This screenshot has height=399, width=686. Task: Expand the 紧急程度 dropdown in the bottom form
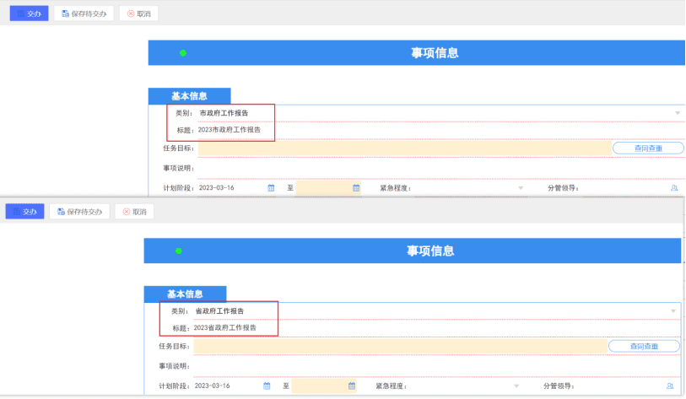click(x=516, y=386)
